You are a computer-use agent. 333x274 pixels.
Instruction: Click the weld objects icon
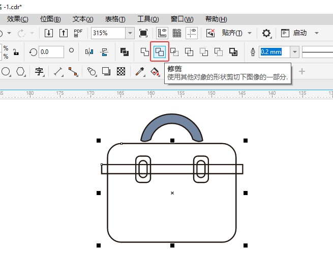tap(145, 52)
